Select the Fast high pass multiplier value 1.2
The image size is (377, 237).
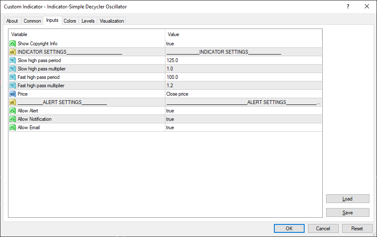coord(170,86)
